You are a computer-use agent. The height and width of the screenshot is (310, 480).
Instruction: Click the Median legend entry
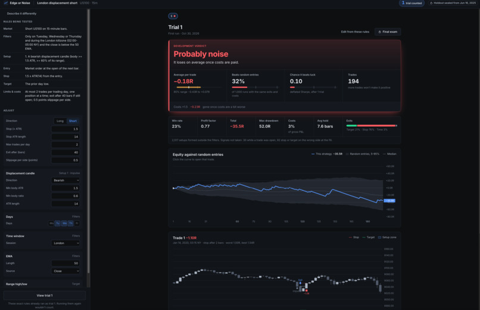click(389, 154)
